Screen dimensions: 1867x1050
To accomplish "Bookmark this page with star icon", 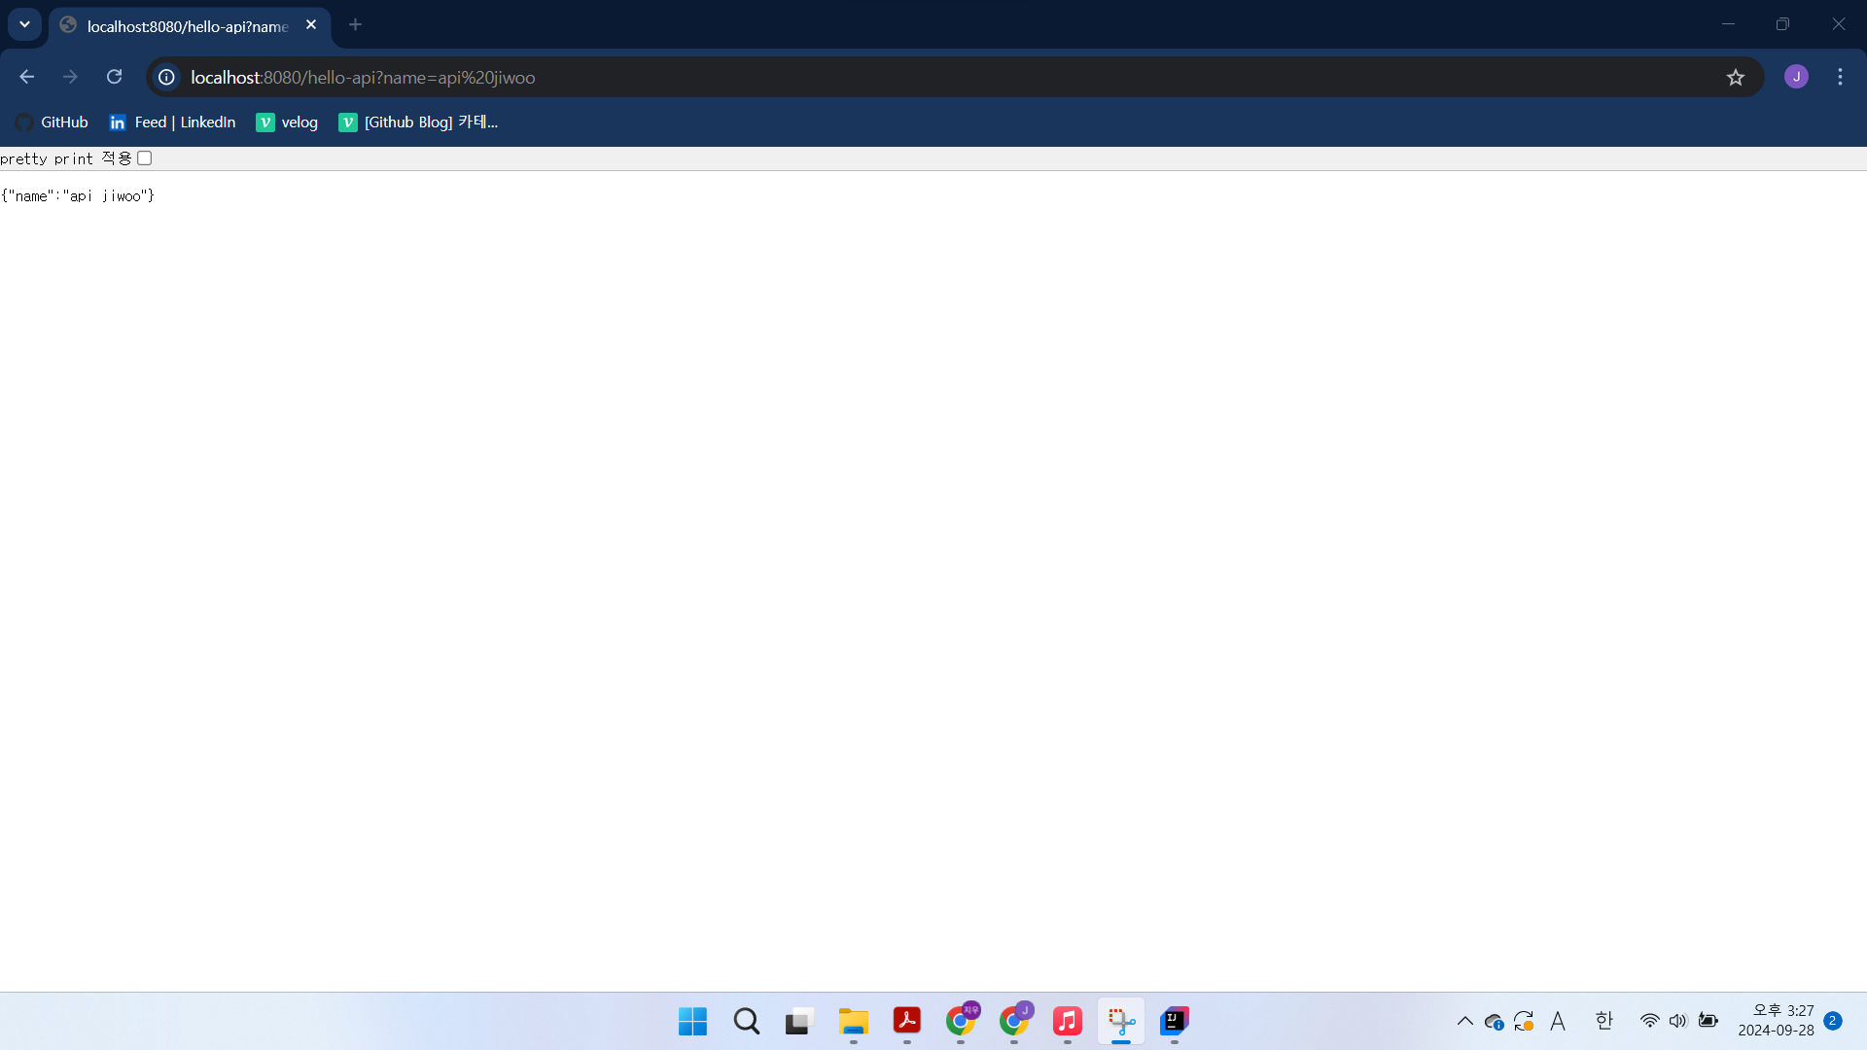I will [1736, 77].
